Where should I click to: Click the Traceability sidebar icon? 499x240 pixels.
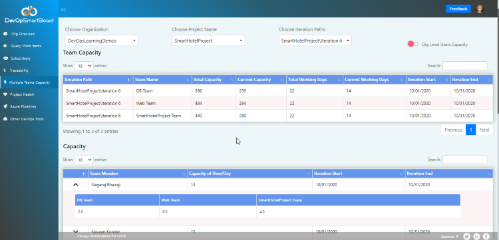tap(5, 70)
